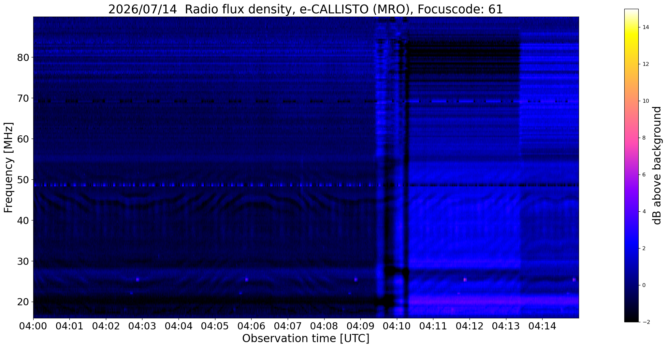Select the 04:14 time axis label

point(542,326)
